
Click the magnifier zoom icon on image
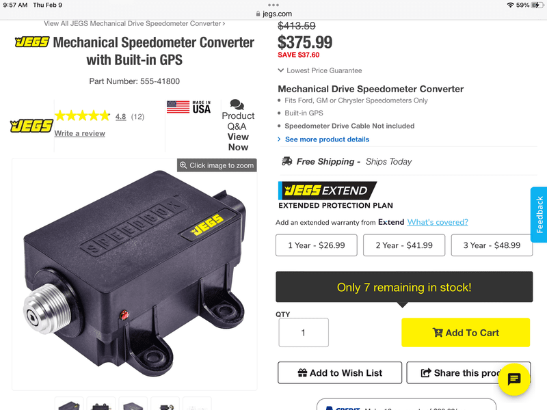pyautogui.click(x=183, y=165)
